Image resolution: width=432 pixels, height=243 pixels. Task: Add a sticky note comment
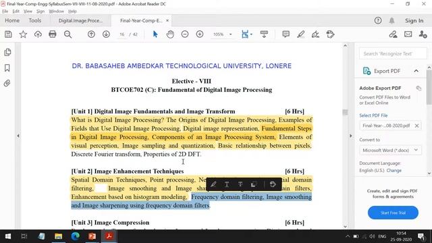(286, 34)
